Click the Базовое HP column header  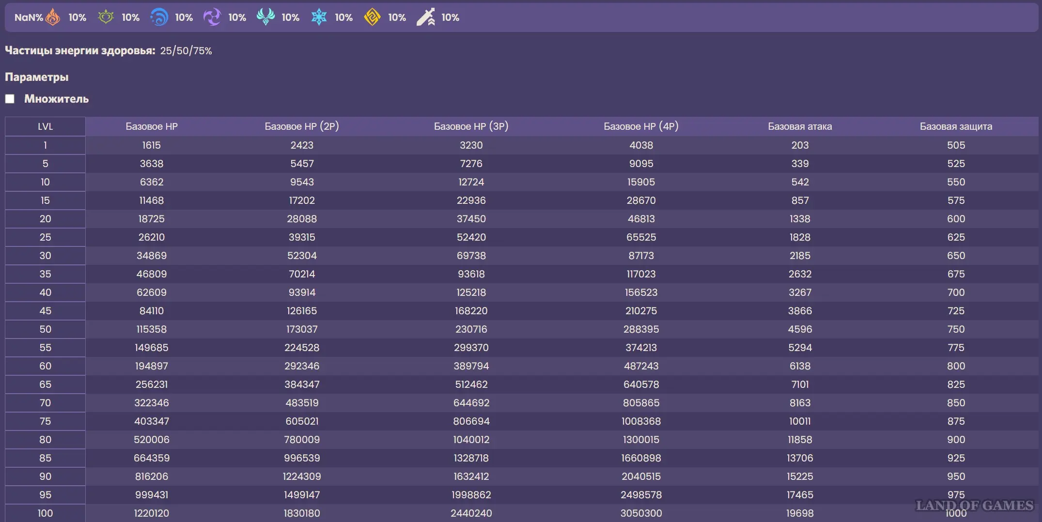point(152,126)
